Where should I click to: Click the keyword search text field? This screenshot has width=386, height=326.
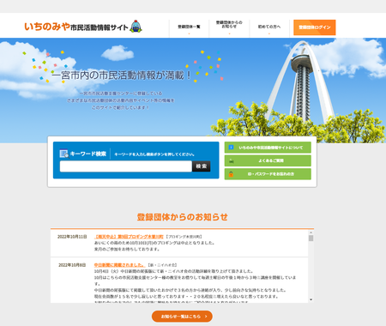tap(126, 166)
